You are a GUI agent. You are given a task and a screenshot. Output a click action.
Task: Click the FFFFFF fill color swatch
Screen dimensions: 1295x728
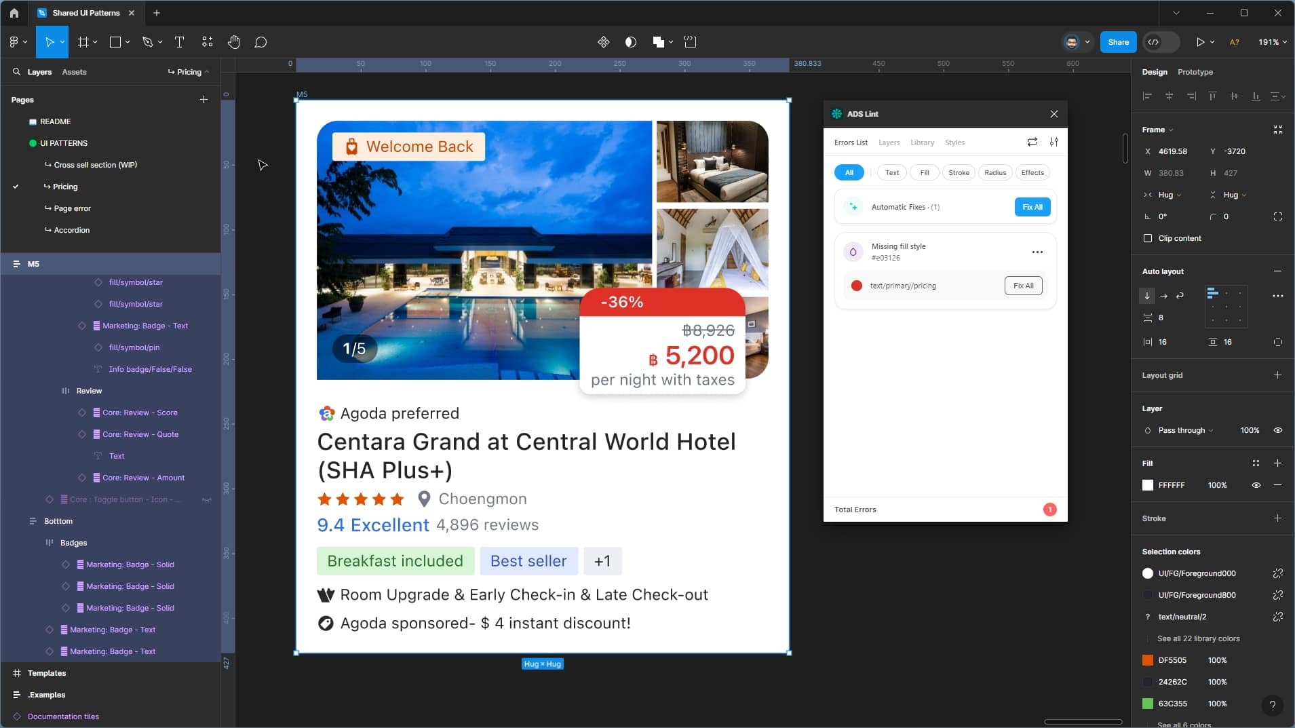(1148, 485)
